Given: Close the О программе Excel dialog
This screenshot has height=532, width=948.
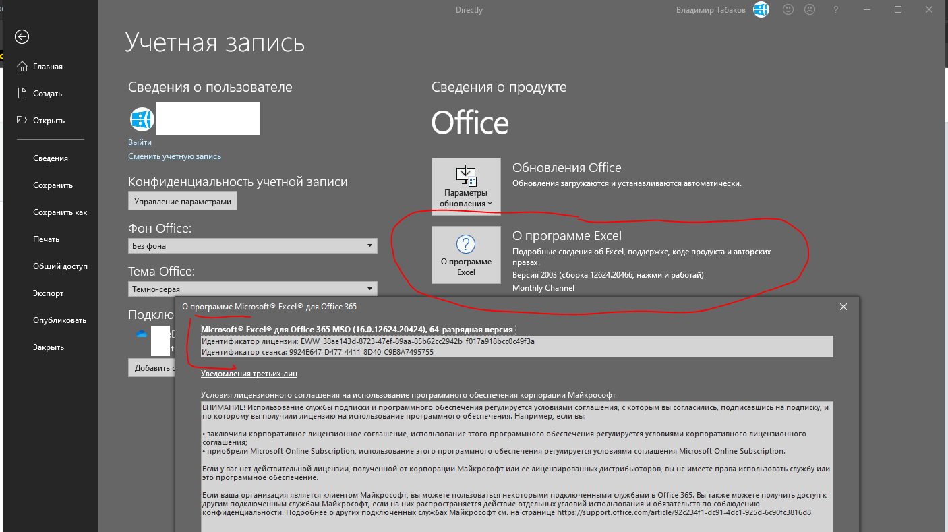Looking at the screenshot, I should click(843, 307).
